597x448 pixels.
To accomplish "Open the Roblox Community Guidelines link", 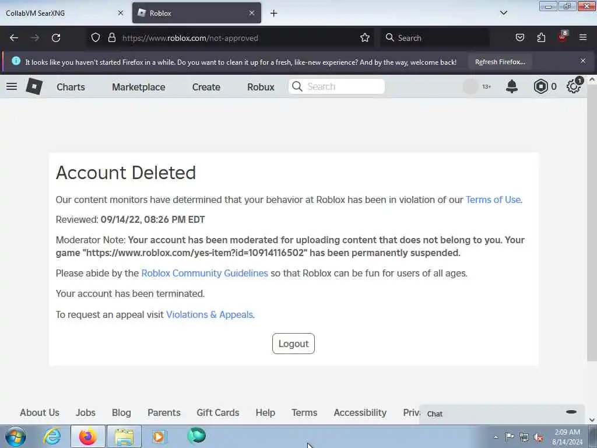I will pyautogui.click(x=205, y=273).
